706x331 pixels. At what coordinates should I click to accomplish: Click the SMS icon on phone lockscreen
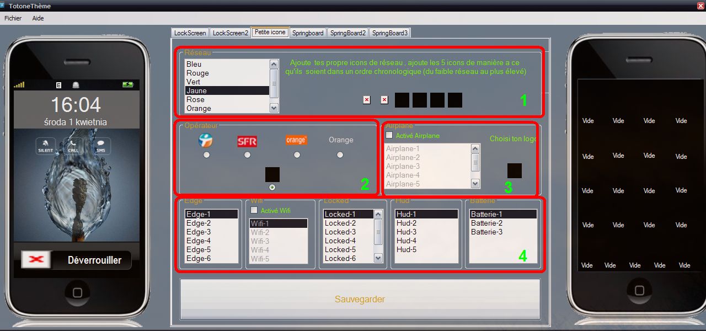click(x=101, y=146)
